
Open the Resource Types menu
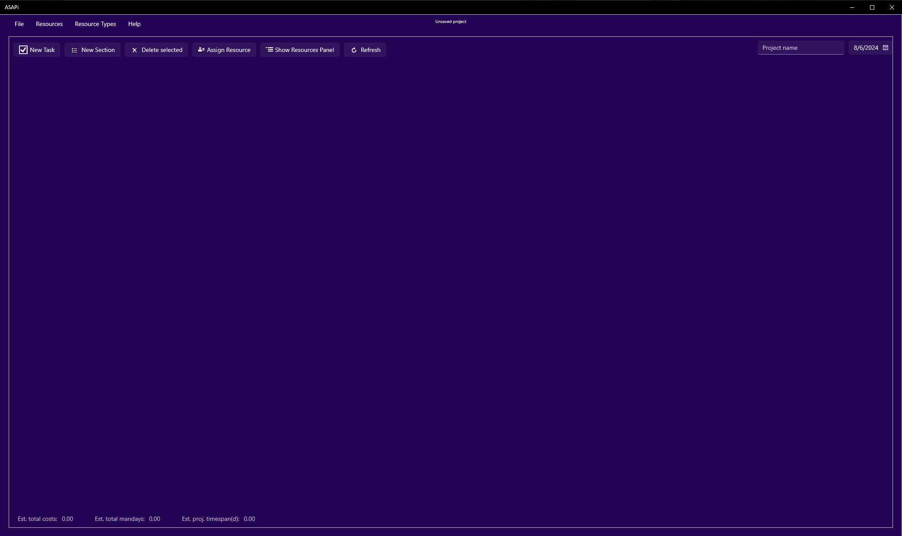[x=95, y=24]
